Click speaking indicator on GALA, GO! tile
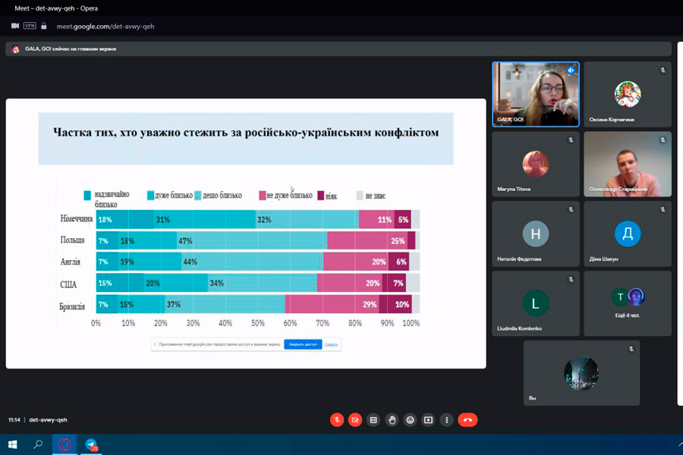 (x=571, y=70)
